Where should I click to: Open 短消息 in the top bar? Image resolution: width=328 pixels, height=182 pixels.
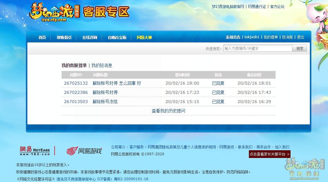coord(287,37)
